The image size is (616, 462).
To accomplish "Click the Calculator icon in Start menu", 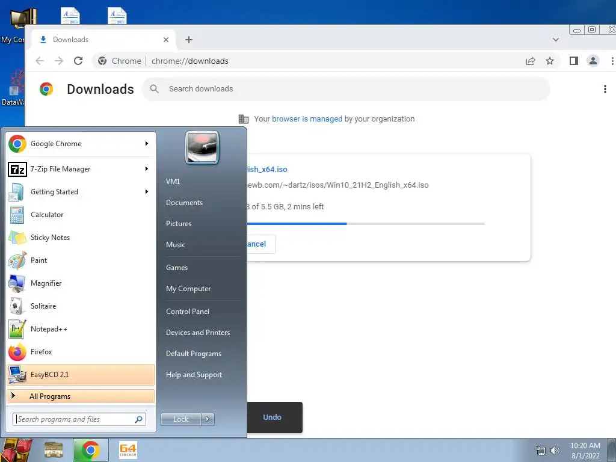I will point(17,215).
